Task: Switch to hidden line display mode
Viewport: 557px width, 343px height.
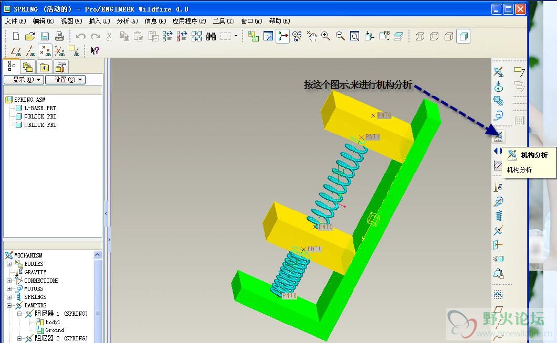Action: tap(434, 36)
